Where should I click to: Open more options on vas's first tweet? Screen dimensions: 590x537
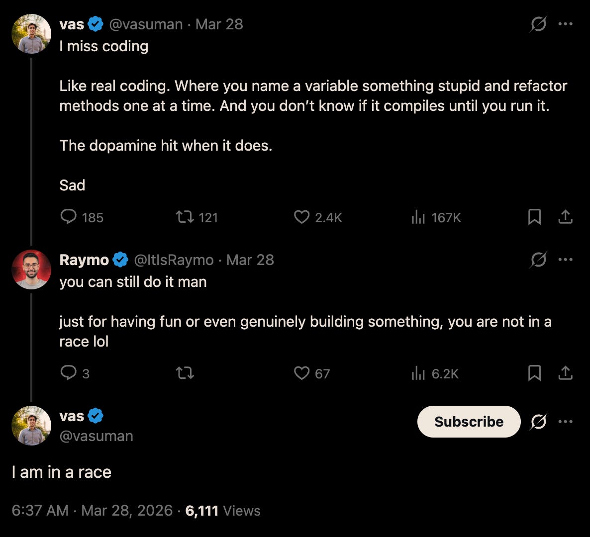pos(565,24)
